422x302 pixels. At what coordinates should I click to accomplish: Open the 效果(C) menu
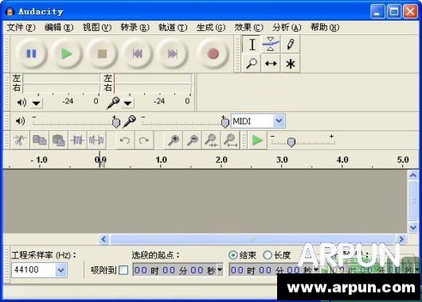coord(248,27)
